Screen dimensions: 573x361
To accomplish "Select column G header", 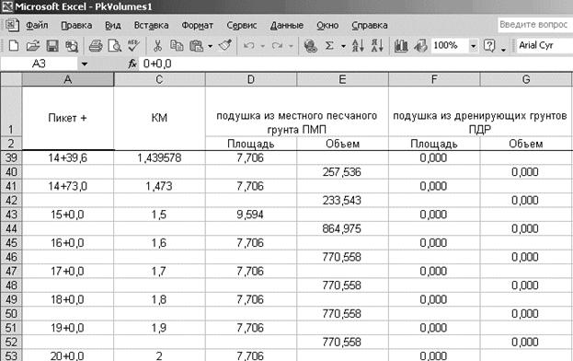I will (x=526, y=79).
